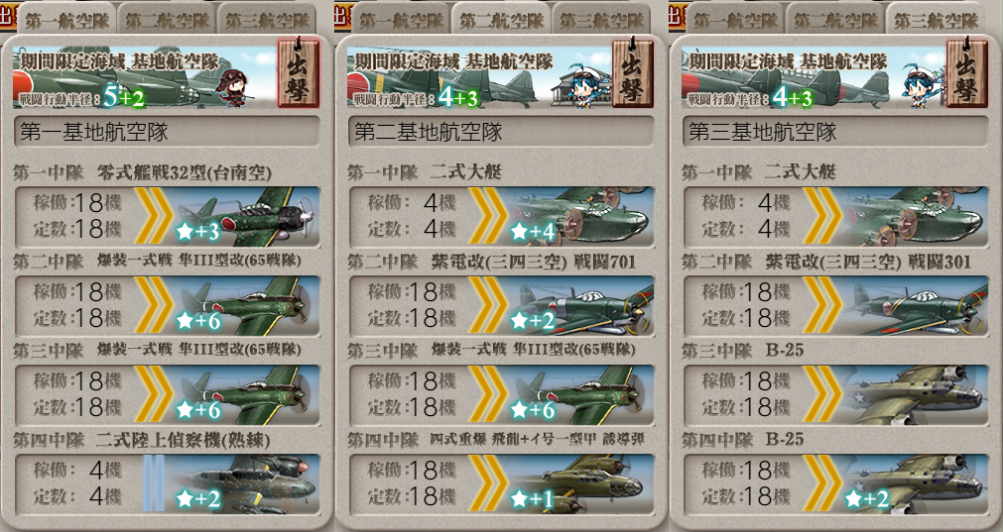Select the 紫電改 戦闘701 fighter image
The height and width of the screenshot is (532, 1003).
[x=580, y=305]
